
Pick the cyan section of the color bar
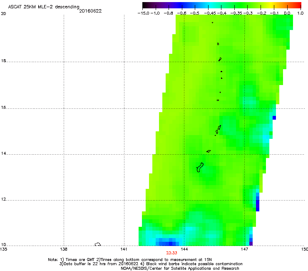point(211,5)
